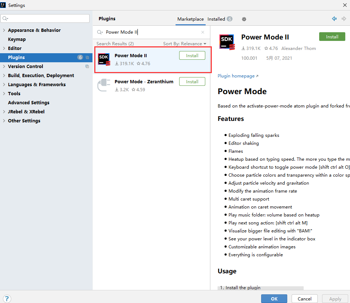350x303 pixels.
Task: Click the green Install button in details
Action: pos(332,37)
